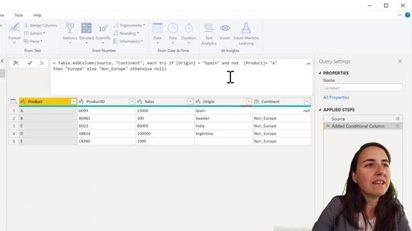Open the Product column filter dropdown
This screenshot has height=231, width=412.
coord(73,101)
